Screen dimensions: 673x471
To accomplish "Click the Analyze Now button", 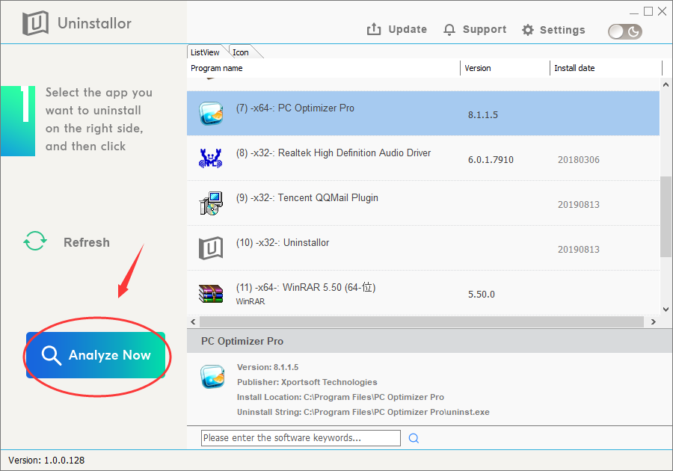I will (96, 355).
